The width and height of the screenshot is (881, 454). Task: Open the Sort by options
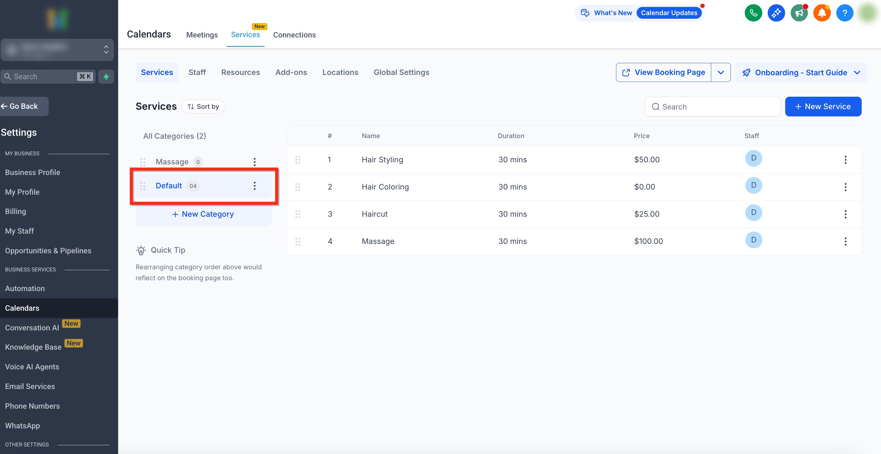point(203,107)
